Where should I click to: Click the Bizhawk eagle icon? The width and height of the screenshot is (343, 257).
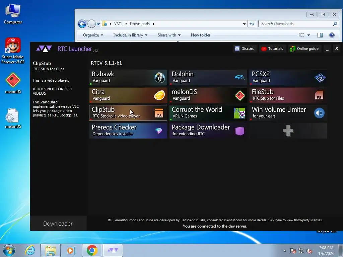[x=160, y=77]
